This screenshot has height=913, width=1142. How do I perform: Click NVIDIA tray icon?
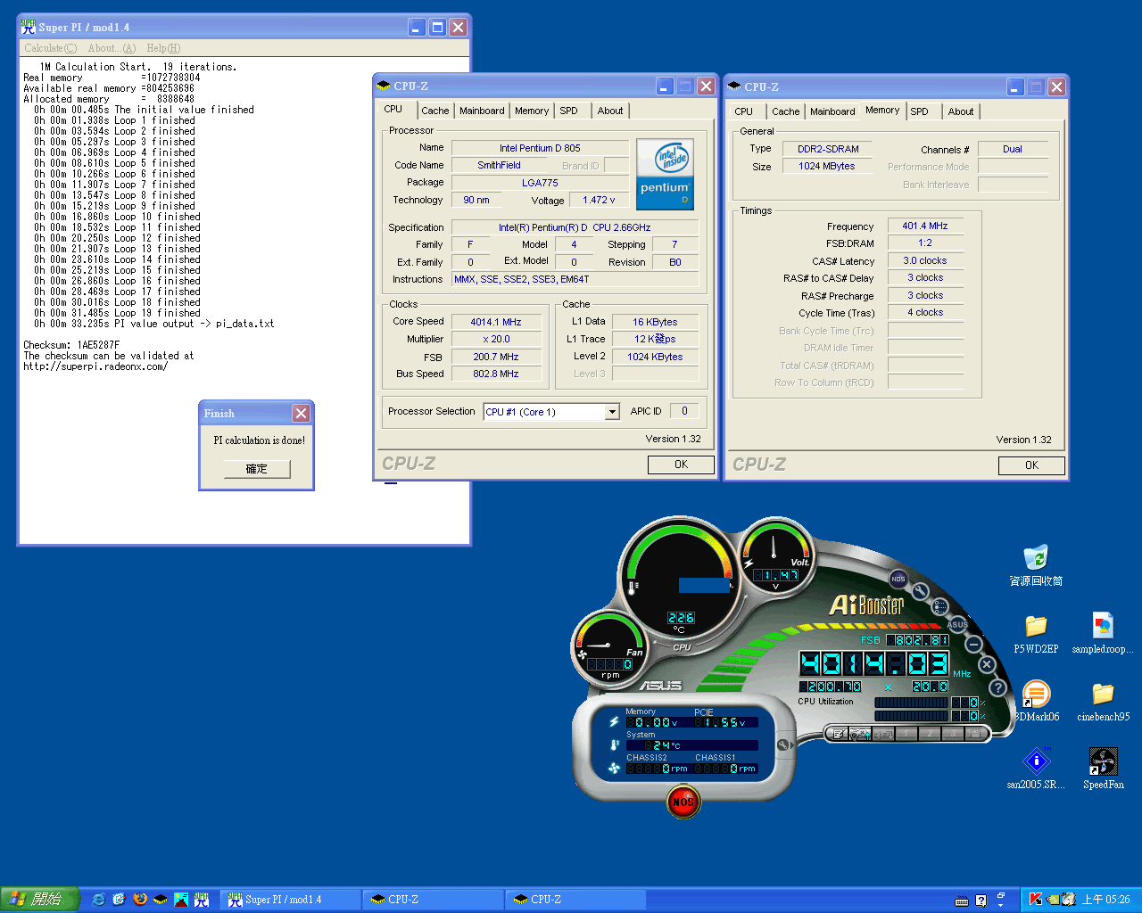(1053, 899)
